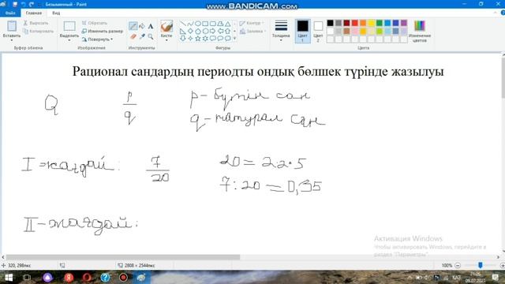The width and height of the screenshot is (505, 284).
Task: Open Edit colors (Изменение цветов)
Action: [x=420, y=31]
